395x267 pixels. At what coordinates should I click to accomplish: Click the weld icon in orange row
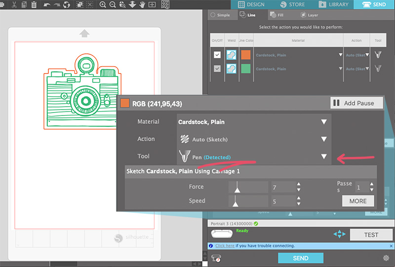[x=231, y=55]
